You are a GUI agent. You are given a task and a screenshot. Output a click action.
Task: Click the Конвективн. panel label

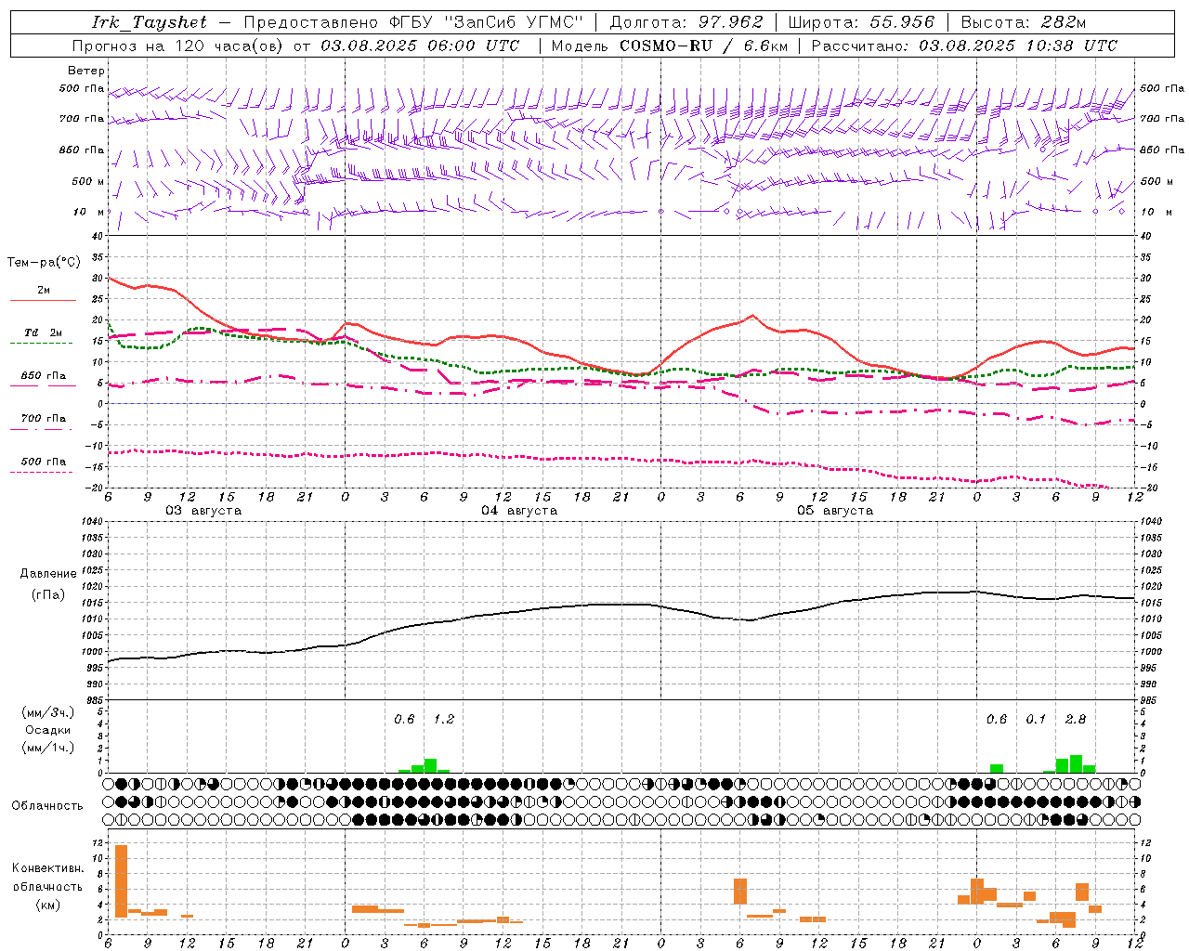coord(48,868)
